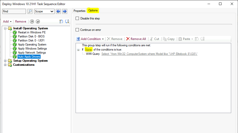The image size is (238, 133).
Task: Click green check icon for Partition Disk 0 - UEFI
Action: pyautogui.click(x=15, y=40)
